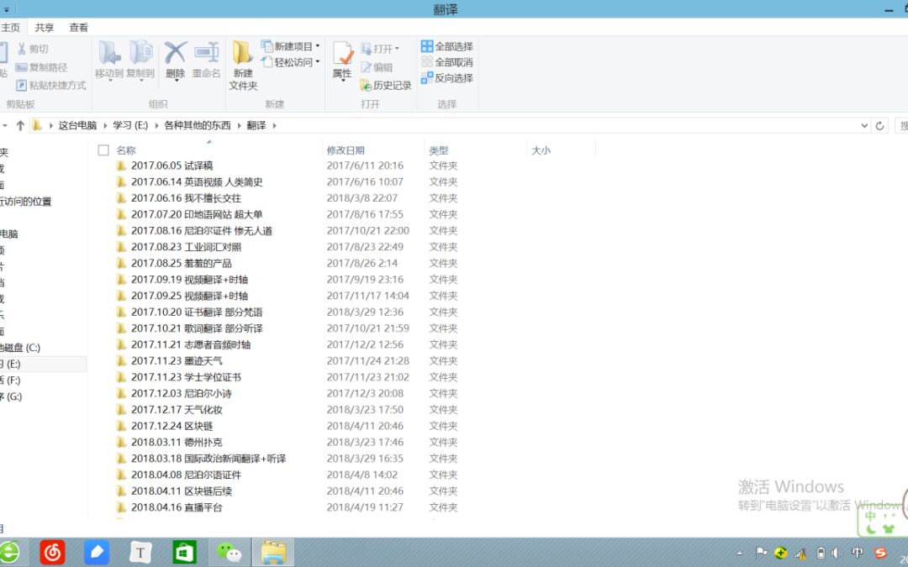Viewport: 908px width, 567px height.
Task: Navigate to 学习 (E:) in address bar
Action: (x=130, y=125)
